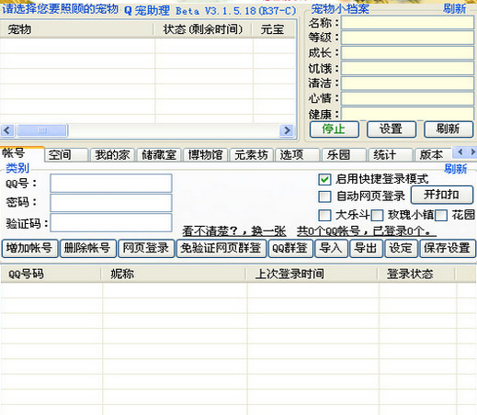477x415 pixels.
Task: Sort by the 昵称 column header
Action: [x=174, y=274]
